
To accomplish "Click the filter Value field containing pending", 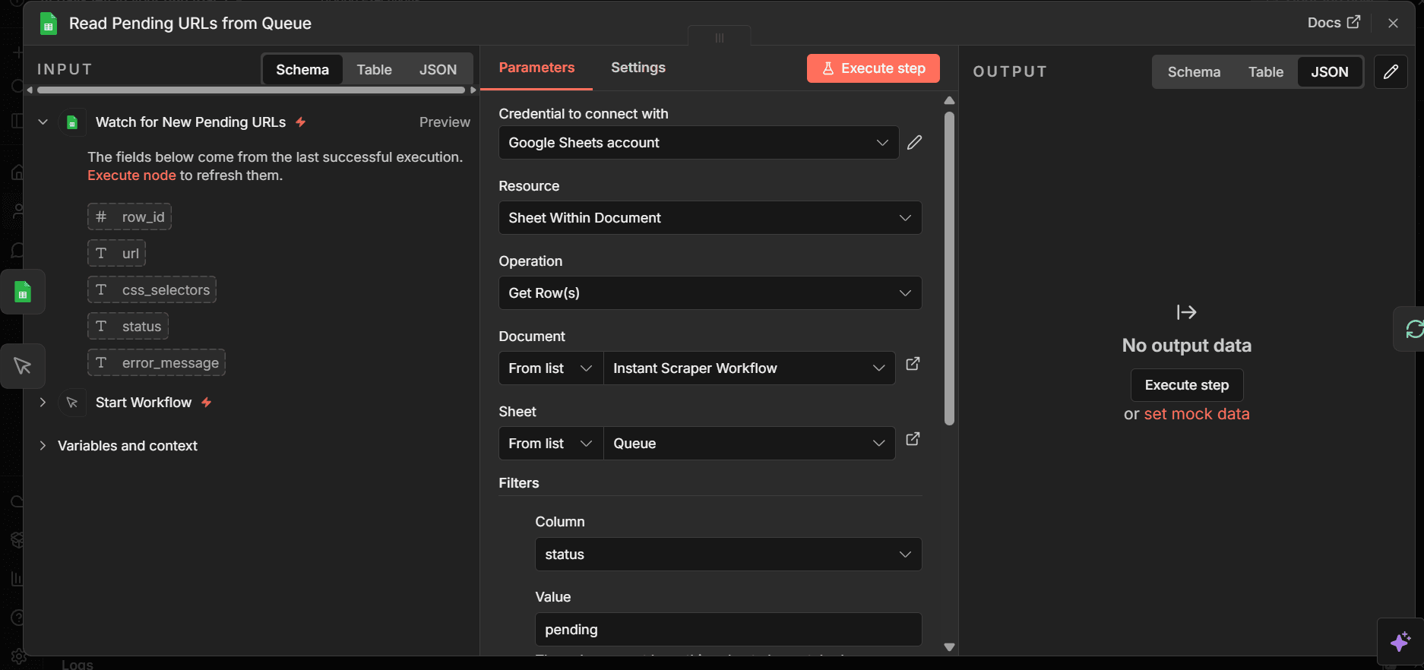I will click(x=728, y=630).
